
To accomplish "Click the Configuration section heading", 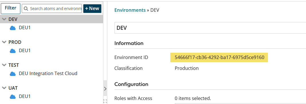I will pyautogui.click(x=131, y=84).
